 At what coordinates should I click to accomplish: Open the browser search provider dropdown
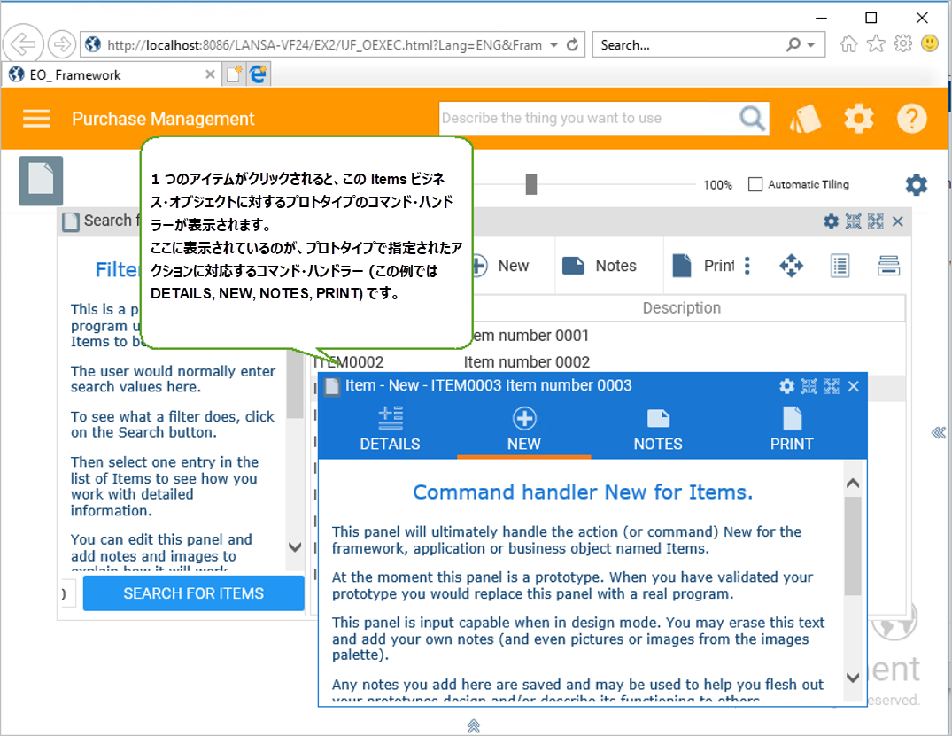(x=810, y=45)
